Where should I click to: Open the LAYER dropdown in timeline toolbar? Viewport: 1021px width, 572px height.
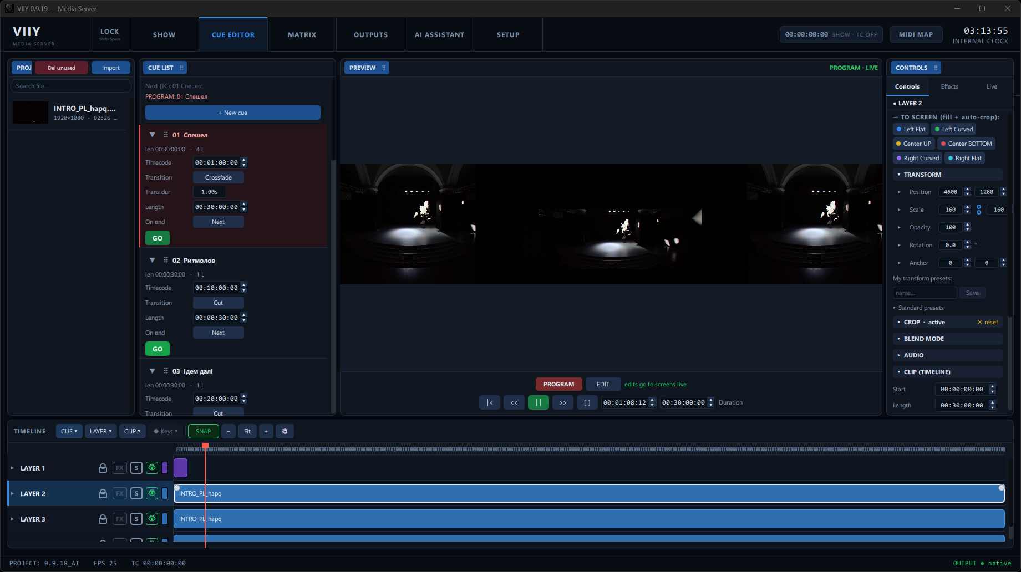click(101, 431)
